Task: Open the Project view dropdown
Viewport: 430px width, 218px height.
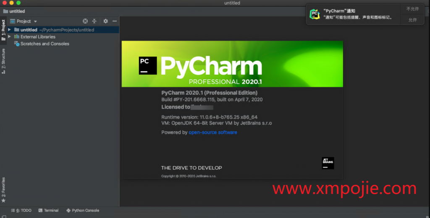Action: click(24, 21)
